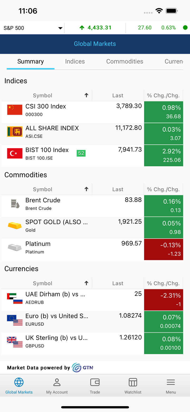Open the GTN market data link
The height and width of the screenshot is (412, 190).
83,368
